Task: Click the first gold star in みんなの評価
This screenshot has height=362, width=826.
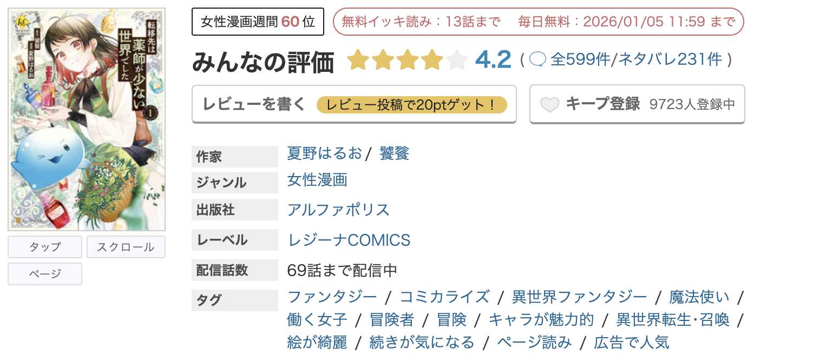Action: click(x=359, y=59)
